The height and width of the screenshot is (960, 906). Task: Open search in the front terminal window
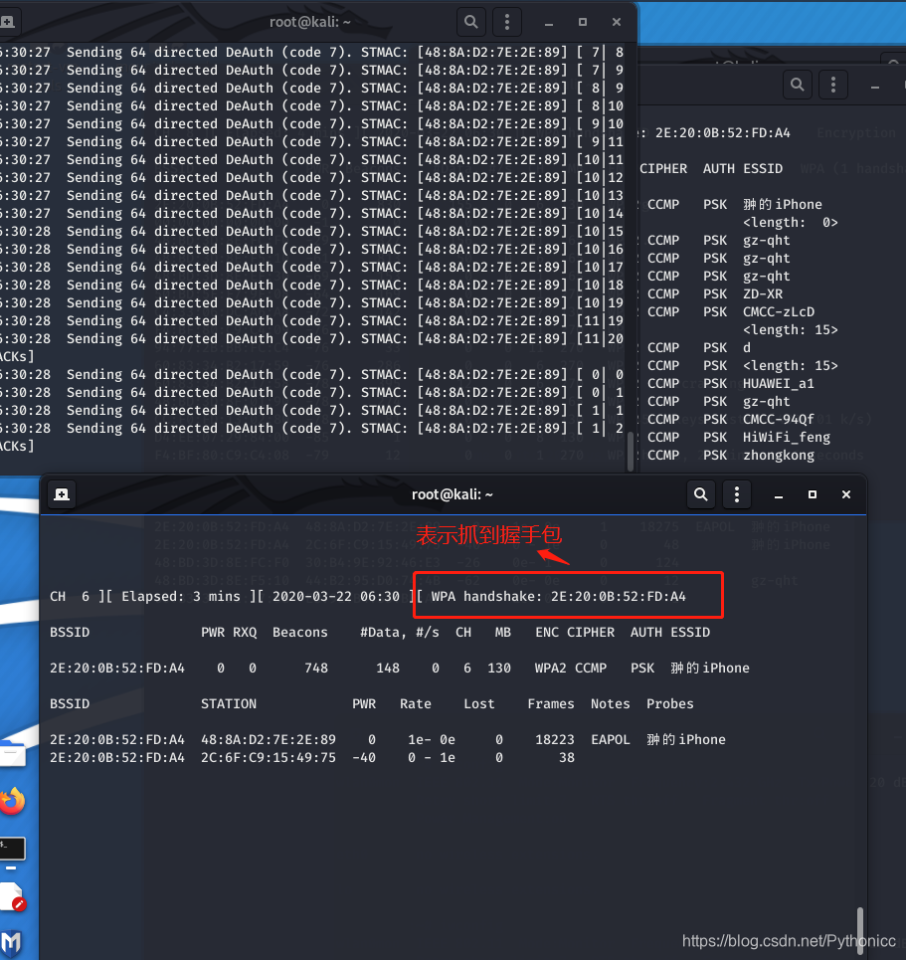pos(701,494)
